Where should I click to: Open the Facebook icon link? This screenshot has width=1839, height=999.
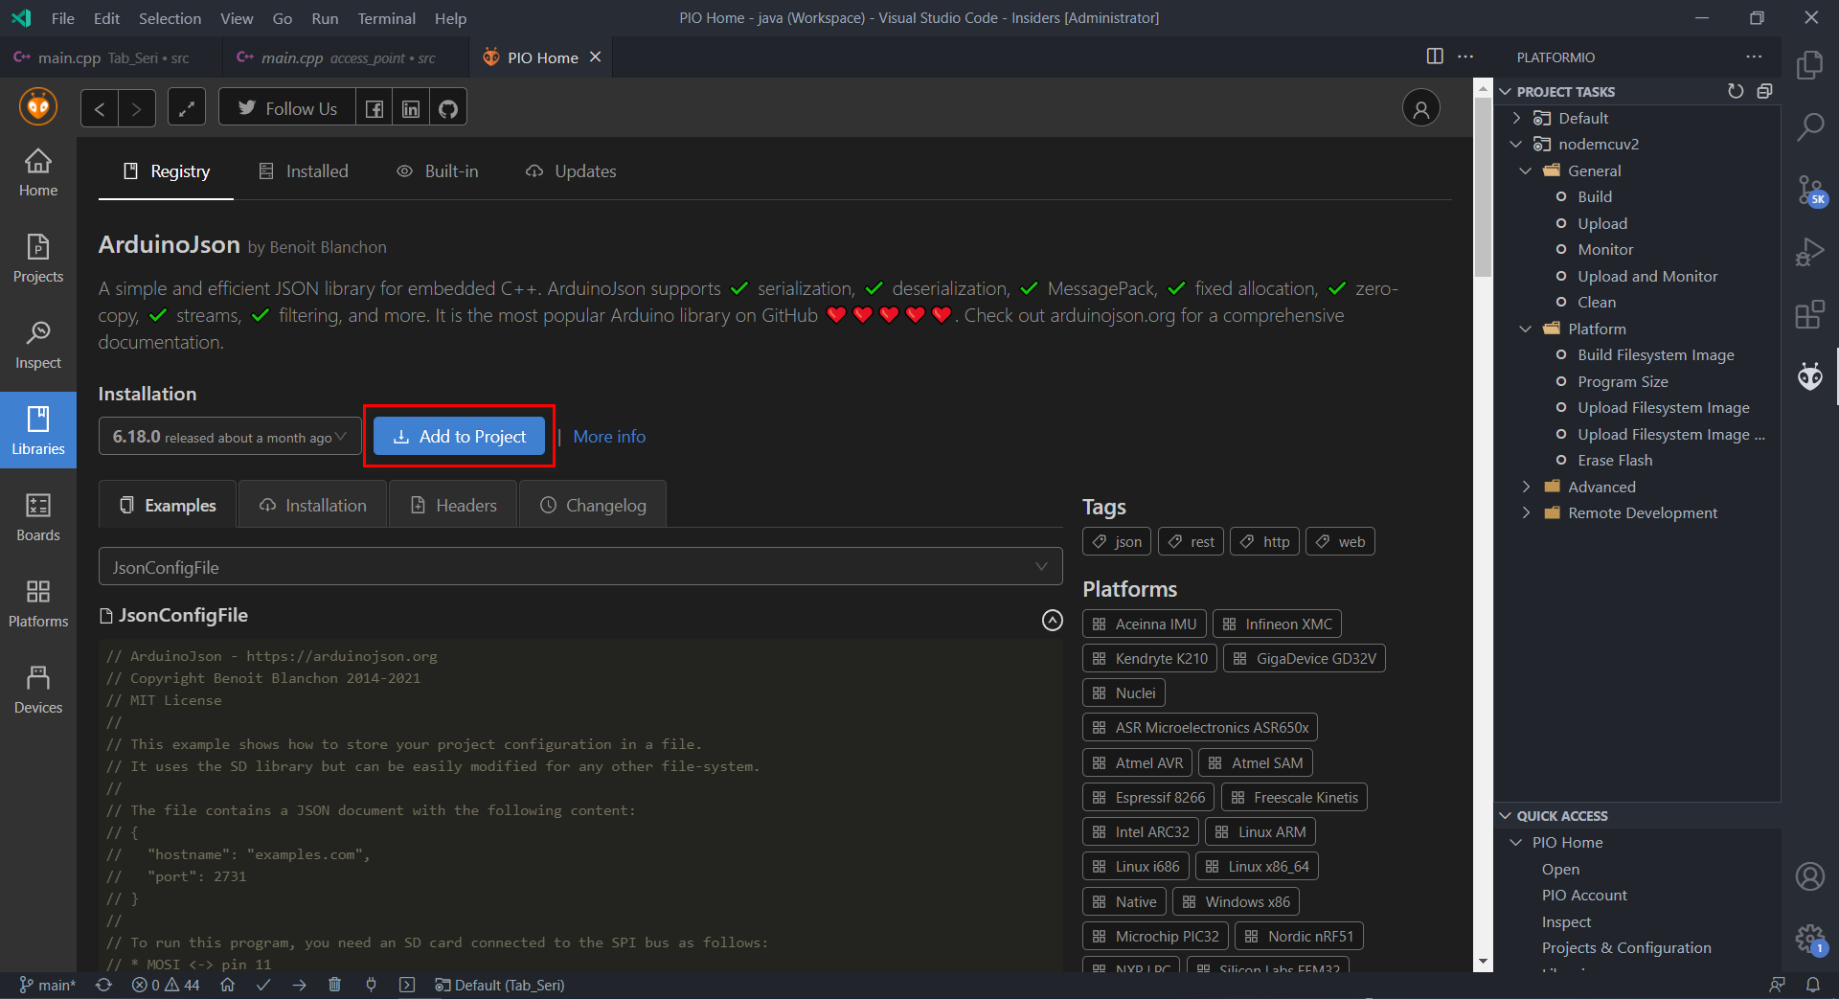tap(375, 108)
